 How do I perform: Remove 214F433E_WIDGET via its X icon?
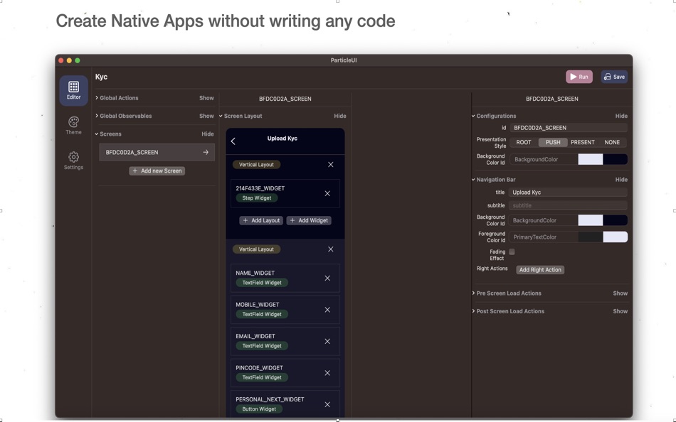click(x=327, y=193)
